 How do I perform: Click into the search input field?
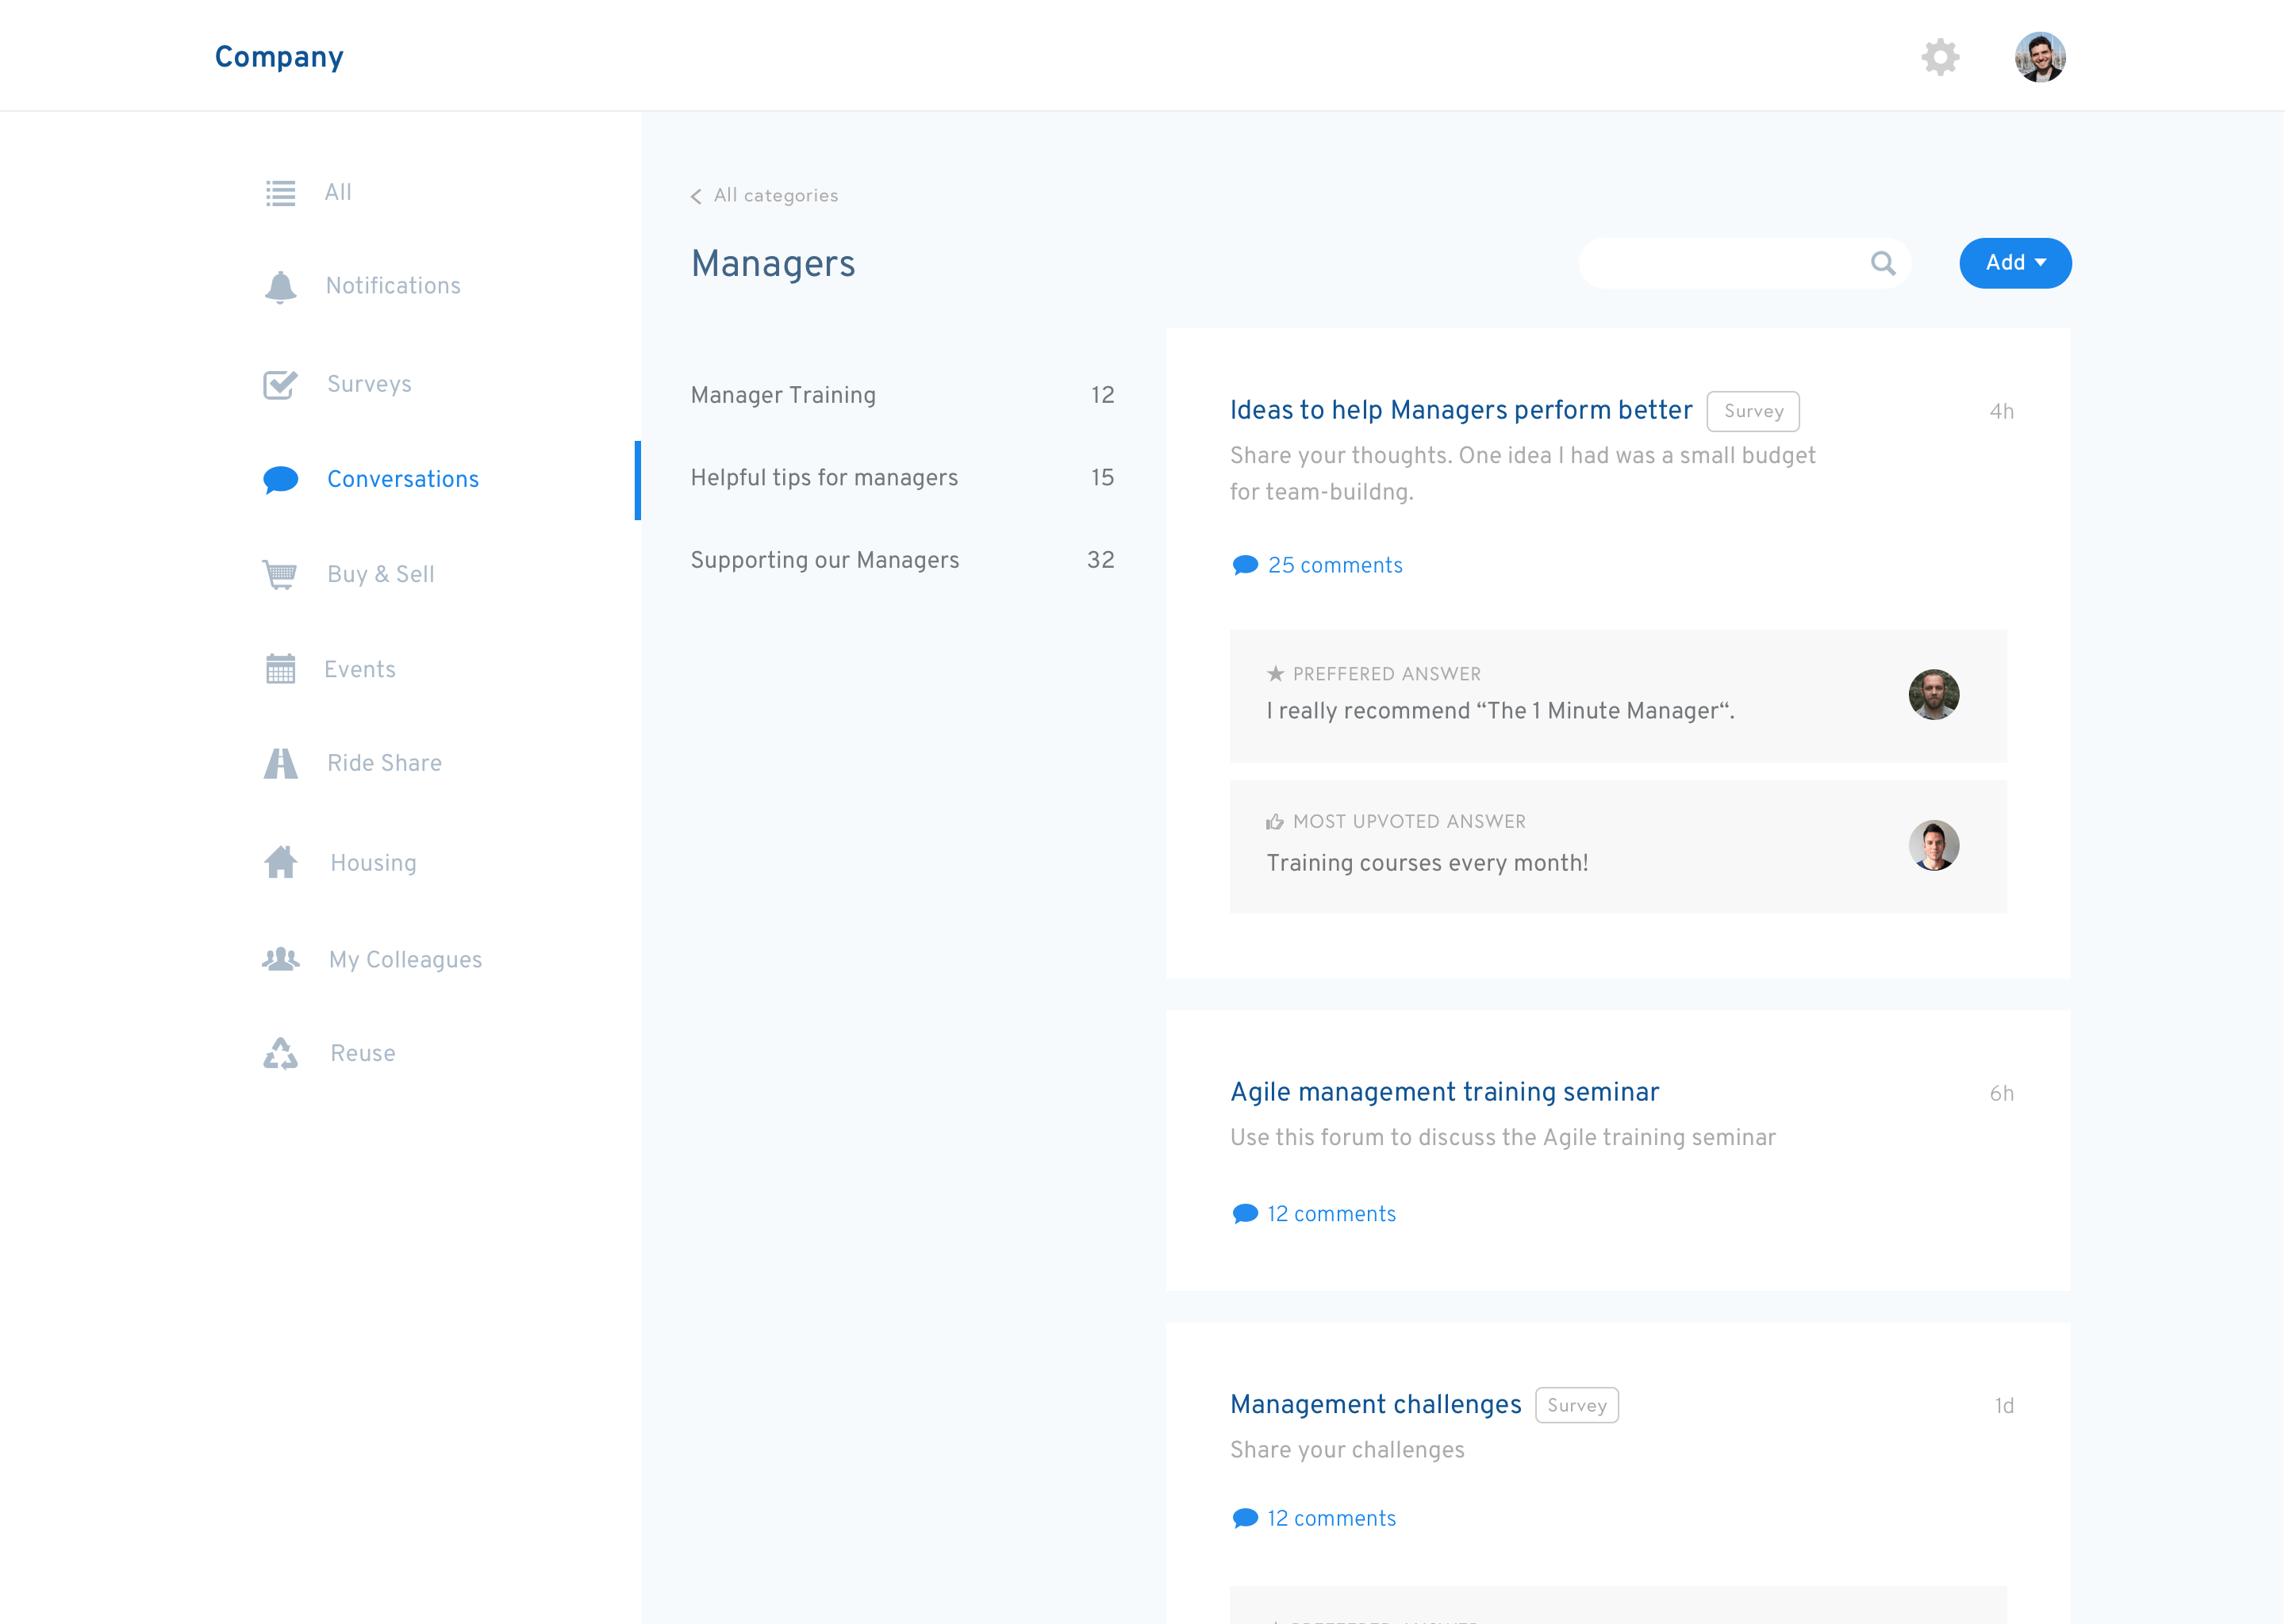pos(1721,263)
